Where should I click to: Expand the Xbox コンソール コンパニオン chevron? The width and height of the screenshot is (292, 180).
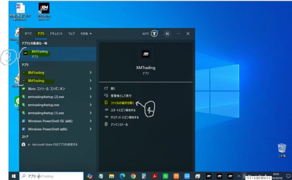(91, 89)
